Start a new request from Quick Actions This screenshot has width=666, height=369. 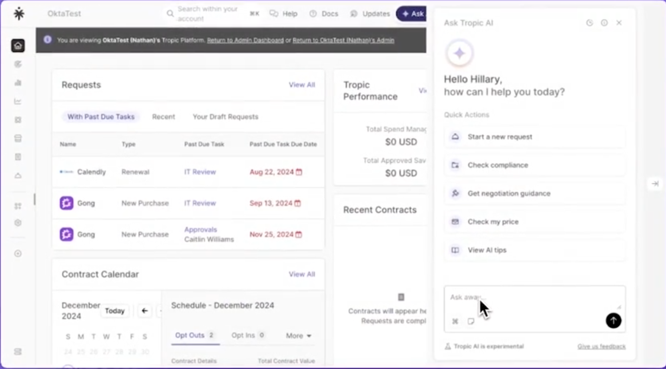pyautogui.click(x=500, y=137)
